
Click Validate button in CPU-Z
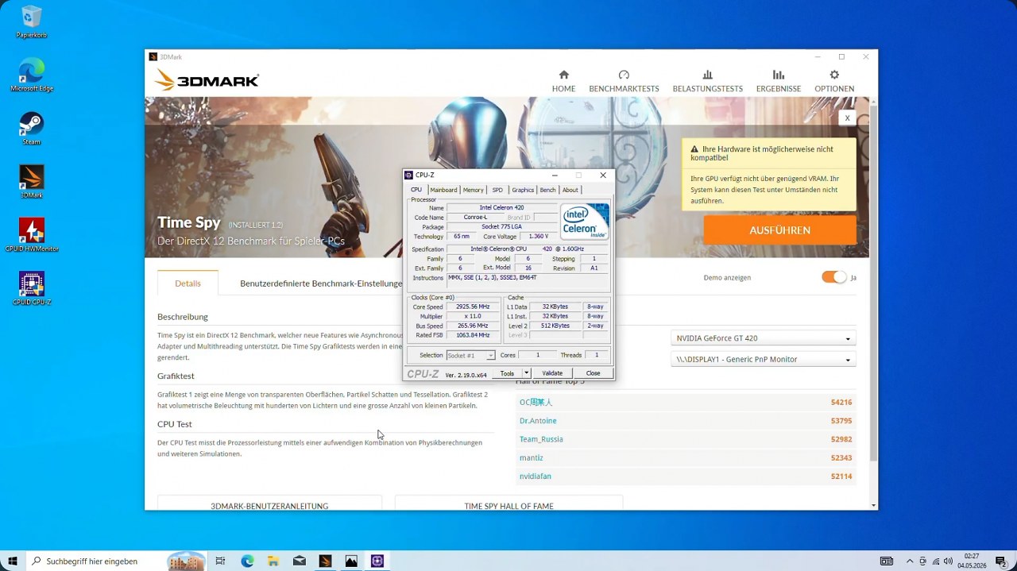(x=552, y=373)
